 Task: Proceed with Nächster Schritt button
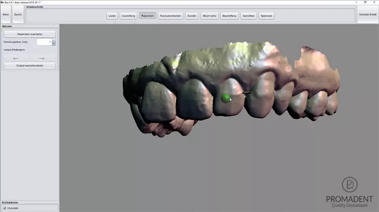368,15
